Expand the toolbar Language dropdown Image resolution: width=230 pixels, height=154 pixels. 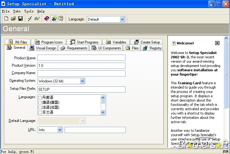pos(122,19)
